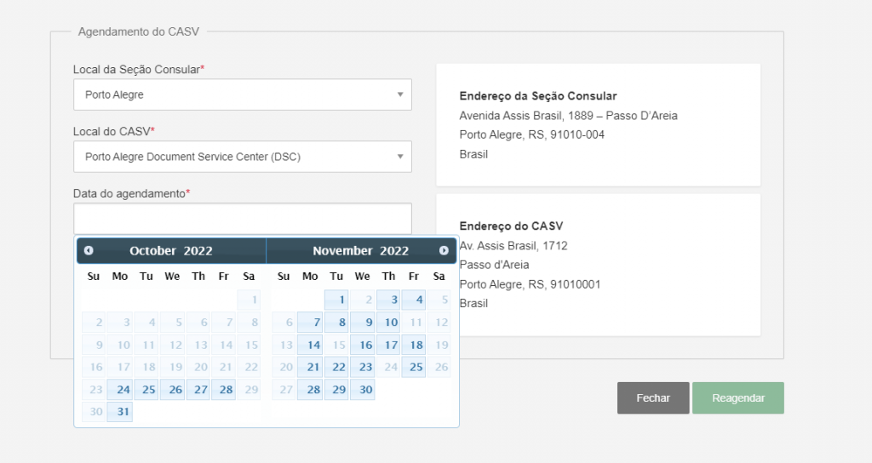
Task: Pick November 25 date cell
Action: [x=414, y=368]
